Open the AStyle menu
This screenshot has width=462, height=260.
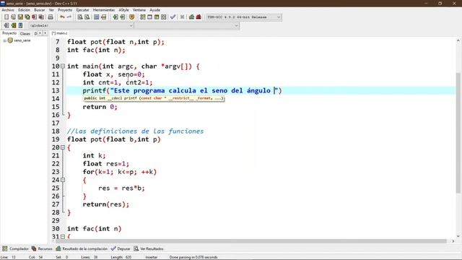123,10
